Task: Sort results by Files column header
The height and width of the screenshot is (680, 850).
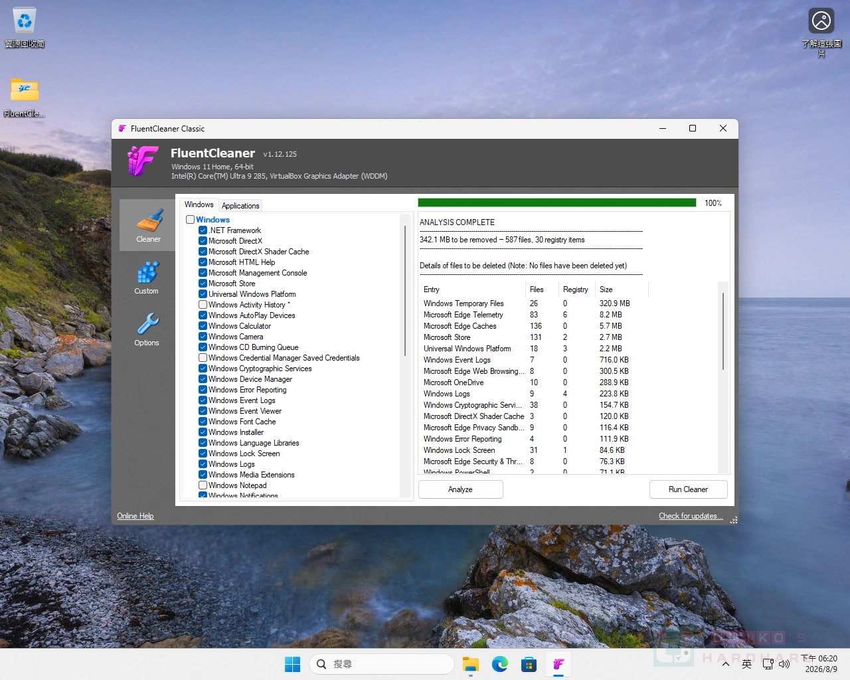Action: tap(542, 290)
